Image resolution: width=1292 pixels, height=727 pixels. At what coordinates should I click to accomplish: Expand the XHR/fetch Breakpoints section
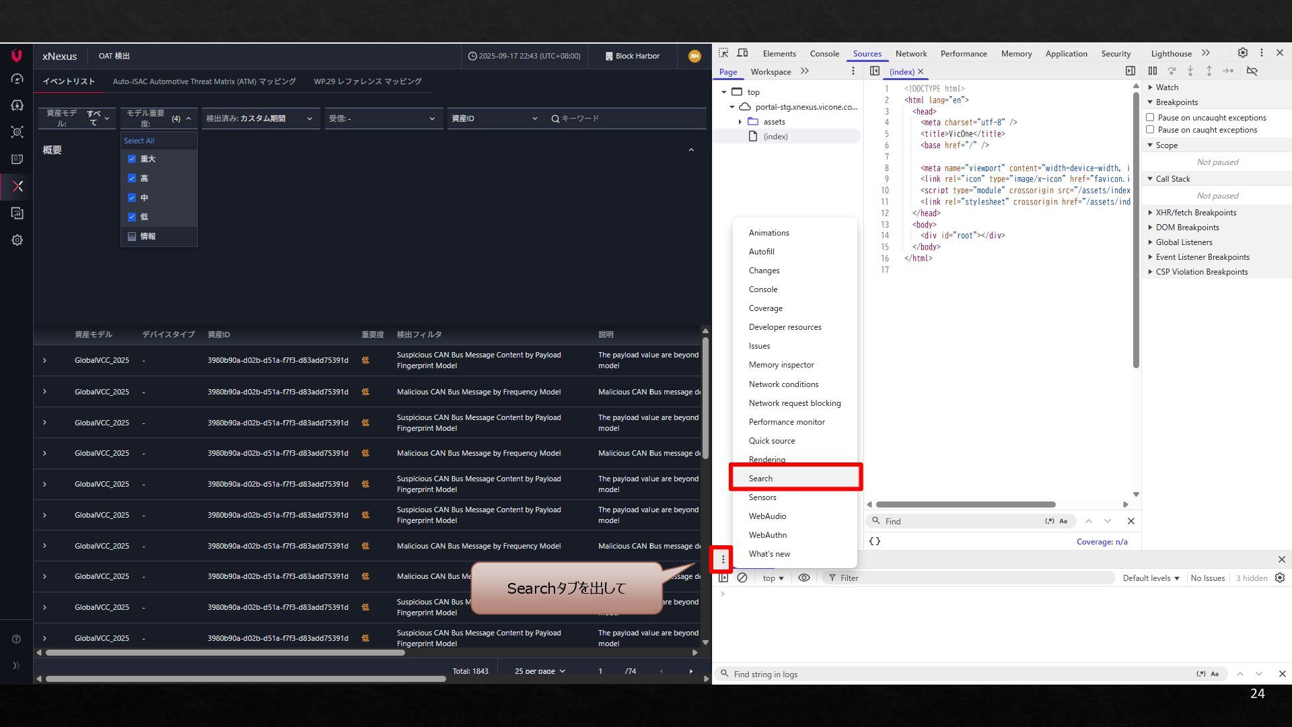[1195, 213]
